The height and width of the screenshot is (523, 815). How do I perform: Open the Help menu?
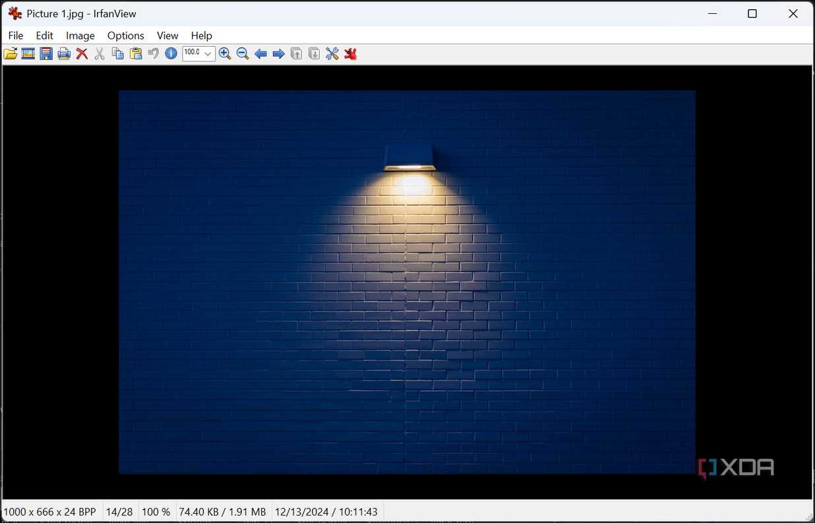pos(202,36)
